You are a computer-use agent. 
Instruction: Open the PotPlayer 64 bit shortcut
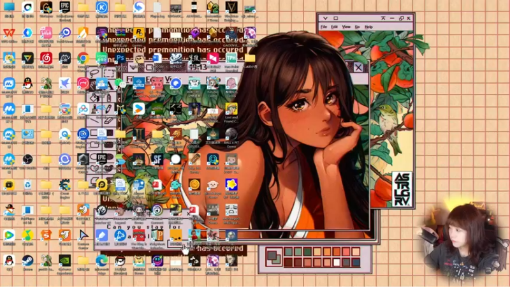click(27, 210)
